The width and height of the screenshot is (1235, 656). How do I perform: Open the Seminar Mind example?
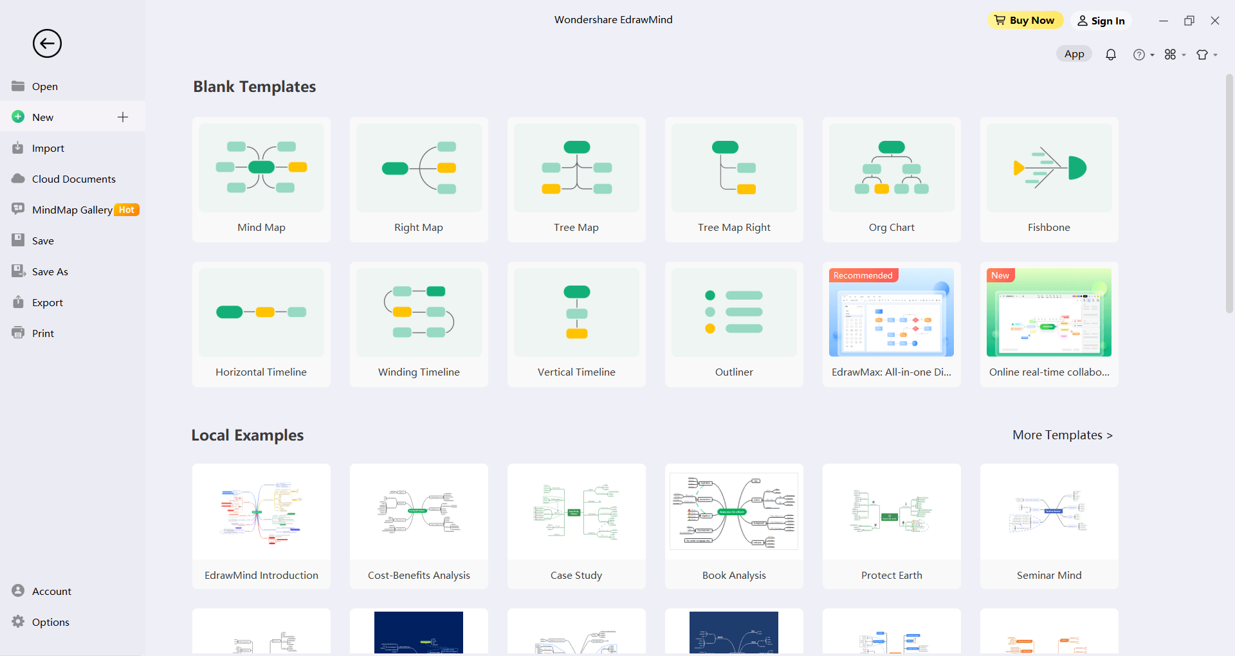click(1049, 526)
